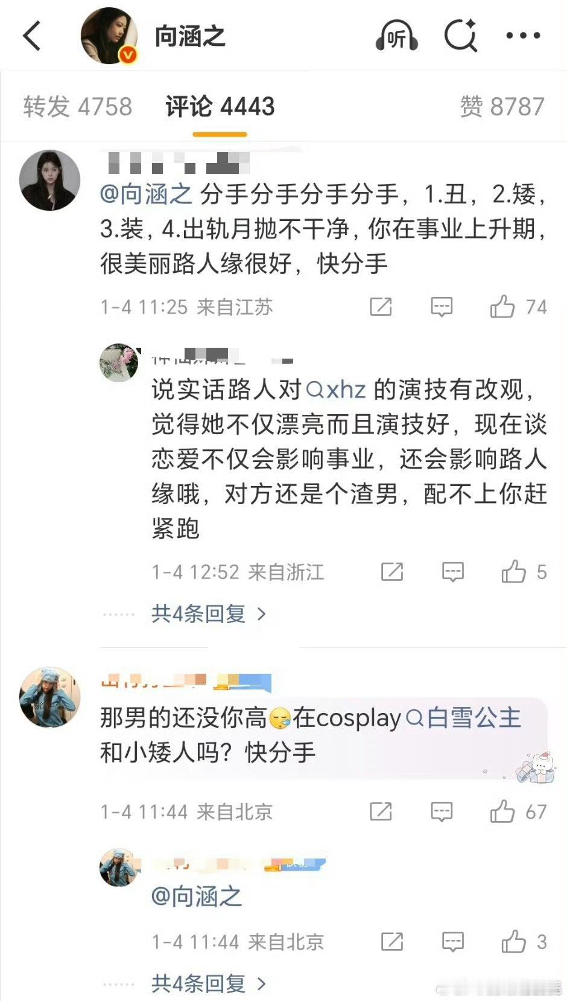Open the search icon in header
The image size is (567, 1001).
coord(461,36)
